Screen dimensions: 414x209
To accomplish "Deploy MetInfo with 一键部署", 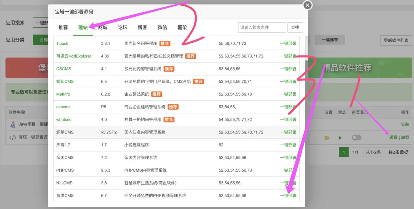I will click(x=288, y=94).
